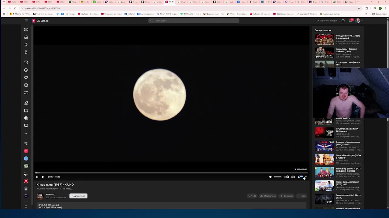Open the blue avatar channel in sidebar

26,158
